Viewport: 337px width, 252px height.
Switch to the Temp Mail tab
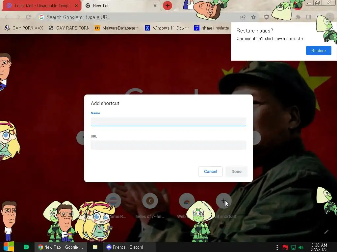coord(42,6)
